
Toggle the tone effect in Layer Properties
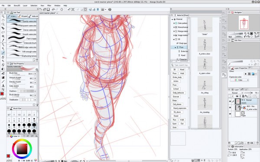point(249,74)
